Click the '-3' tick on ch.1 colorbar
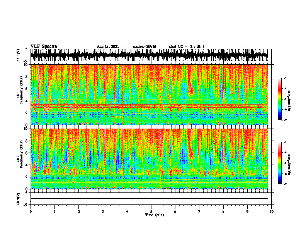This screenshot has height=237, width=306. click(x=285, y=78)
